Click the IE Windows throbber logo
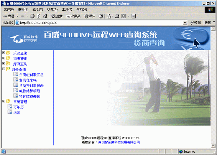217x155 pixels. pos(210,10)
